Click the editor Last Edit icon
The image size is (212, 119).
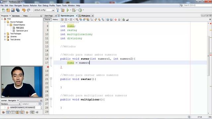62,20
